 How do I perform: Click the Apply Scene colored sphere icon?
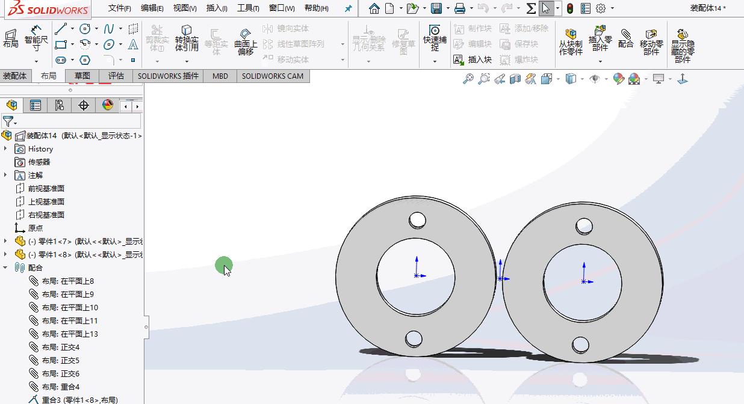634,79
